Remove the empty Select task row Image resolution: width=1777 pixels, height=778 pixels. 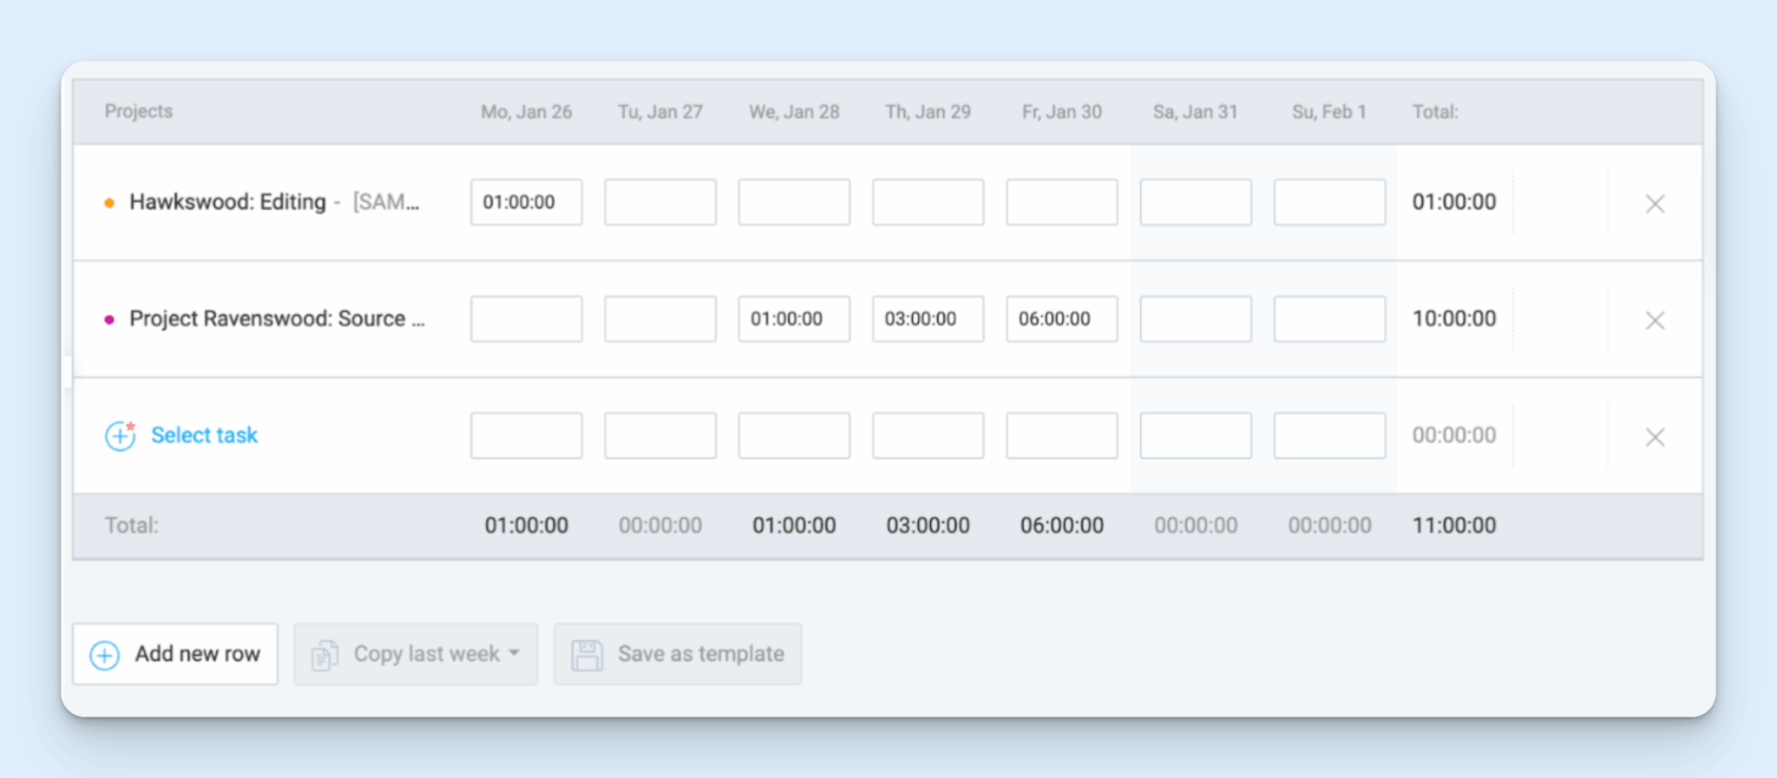[1655, 437]
